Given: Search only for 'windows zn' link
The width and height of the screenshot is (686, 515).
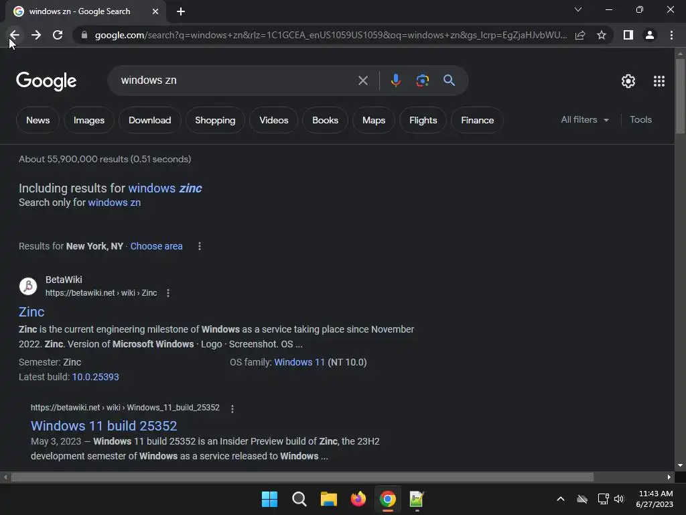Looking at the screenshot, I should click(114, 203).
